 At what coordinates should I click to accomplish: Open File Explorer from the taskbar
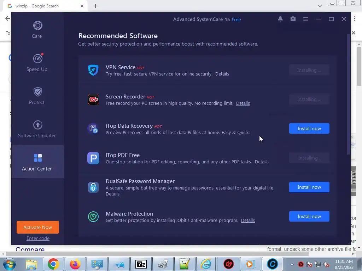[x=31, y=264]
